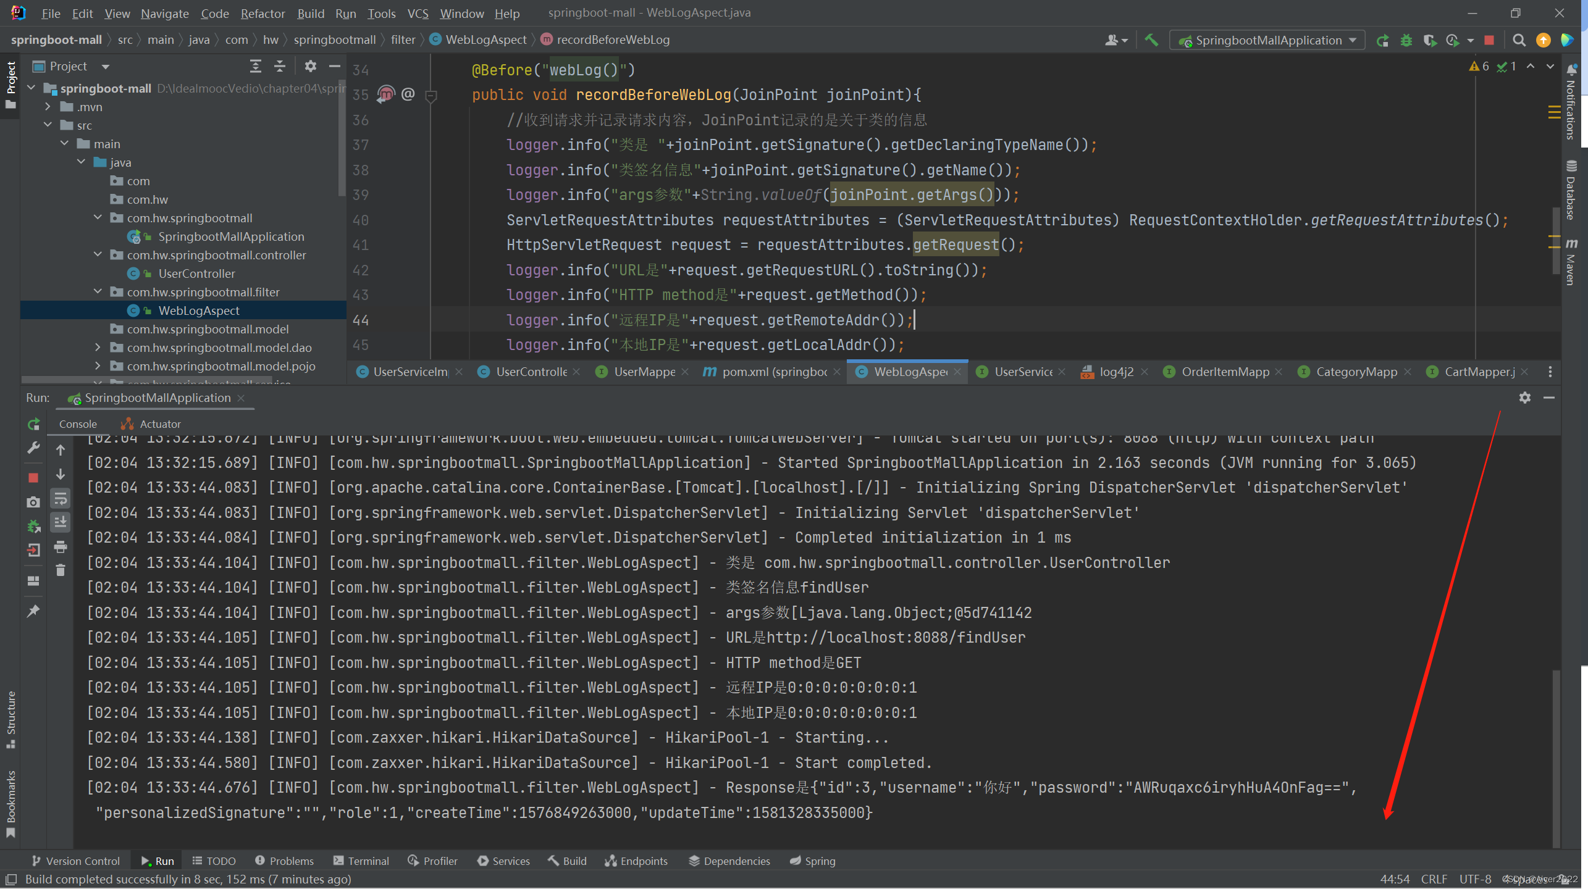Select UserController in project tree
The height and width of the screenshot is (889, 1588).
(x=196, y=273)
